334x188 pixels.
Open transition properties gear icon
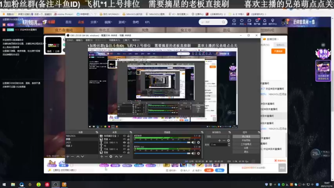tap(228, 140)
